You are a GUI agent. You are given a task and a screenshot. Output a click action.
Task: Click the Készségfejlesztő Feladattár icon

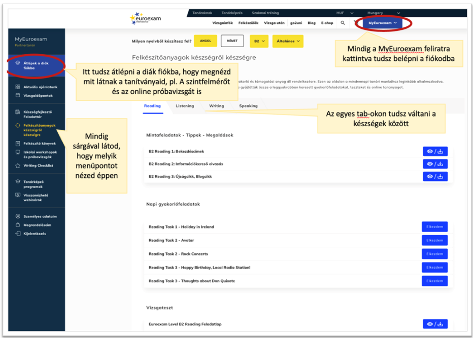(x=18, y=112)
